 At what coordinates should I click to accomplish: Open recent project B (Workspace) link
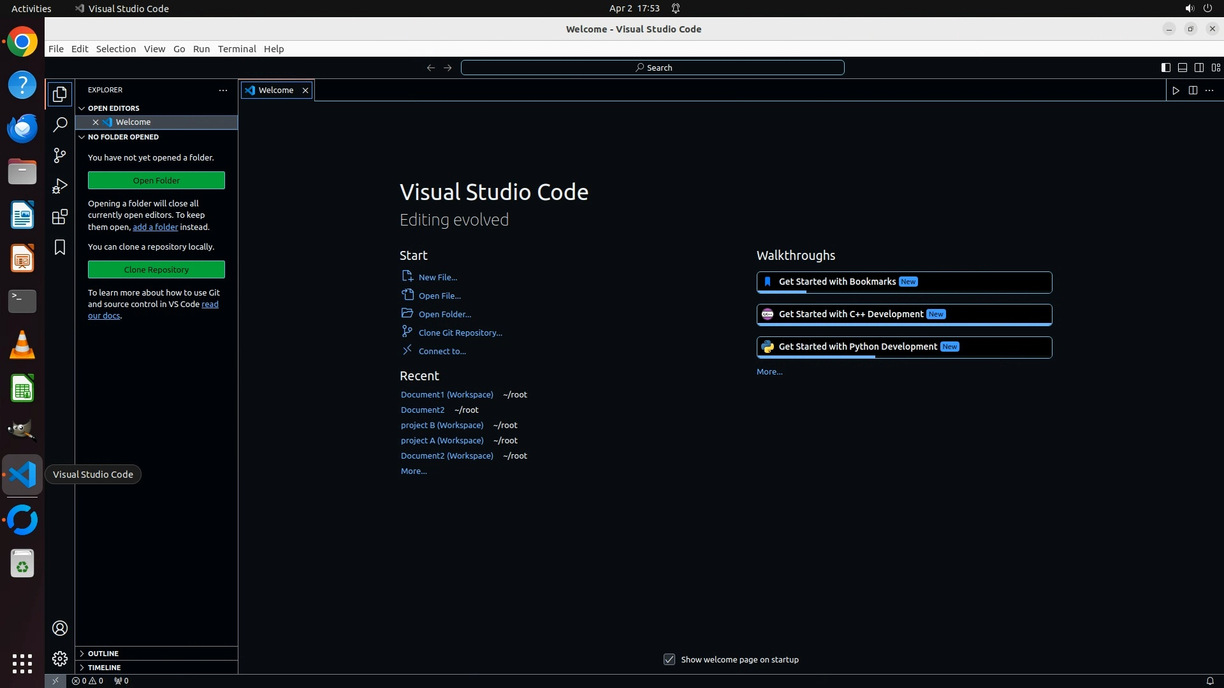click(442, 425)
